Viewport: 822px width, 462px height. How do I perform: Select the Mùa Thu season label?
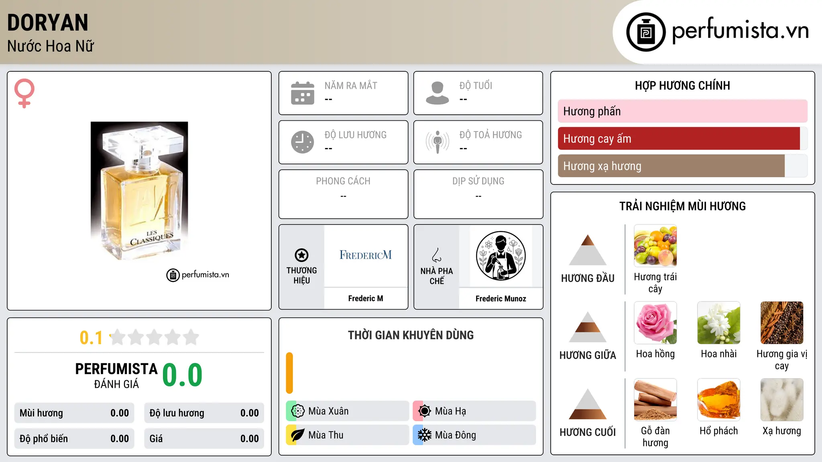326,435
